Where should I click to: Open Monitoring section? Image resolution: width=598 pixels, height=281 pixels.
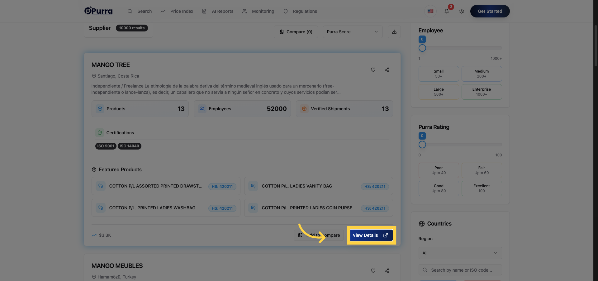tap(258, 11)
